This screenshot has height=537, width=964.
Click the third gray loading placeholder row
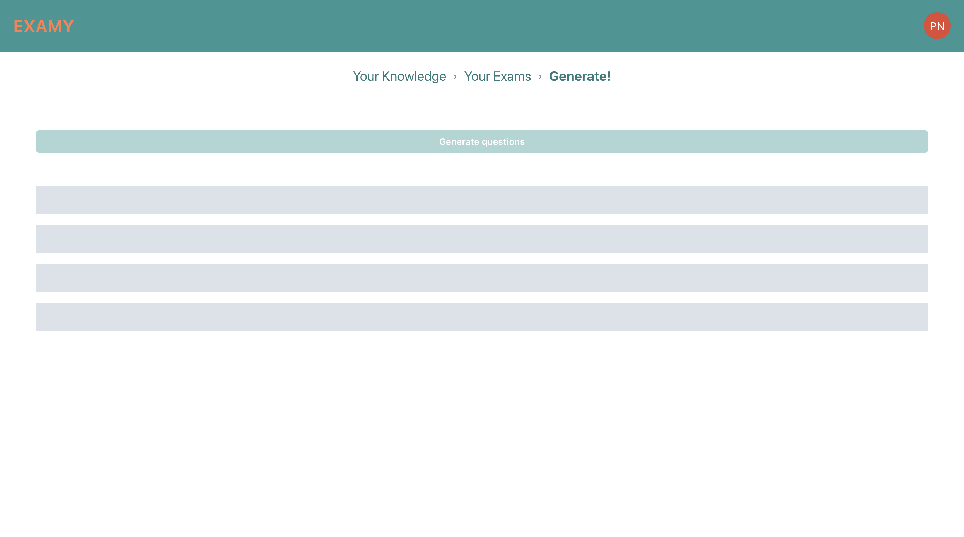click(x=482, y=278)
